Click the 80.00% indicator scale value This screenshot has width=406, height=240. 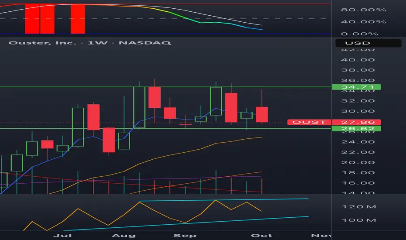click(364, 10)
